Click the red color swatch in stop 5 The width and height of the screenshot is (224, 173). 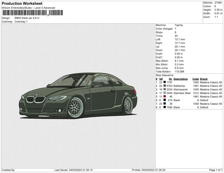165,96
